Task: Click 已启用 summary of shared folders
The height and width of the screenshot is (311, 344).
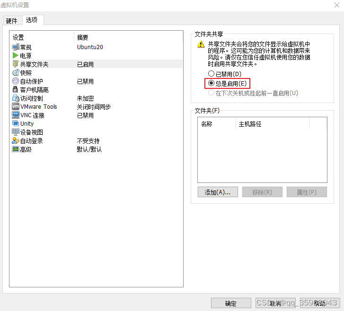Action: coord(85,64)
